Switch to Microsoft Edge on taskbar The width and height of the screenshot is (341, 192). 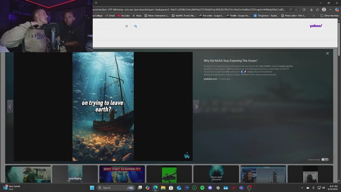point(155,188)
